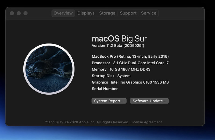Select the macOS Big Sur title
Image resolution: width=215 pixels, height=140 pixels.
click(119, 38)
